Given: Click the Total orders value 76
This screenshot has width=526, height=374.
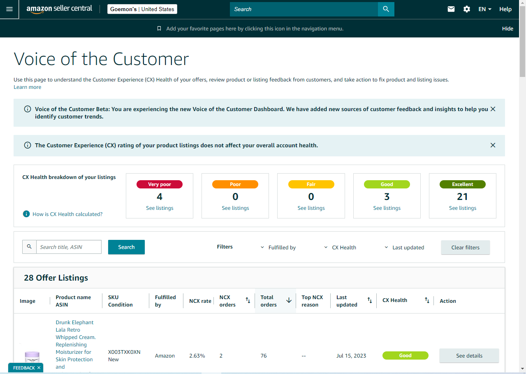Looking at the screenshot, I should point(264,355).
